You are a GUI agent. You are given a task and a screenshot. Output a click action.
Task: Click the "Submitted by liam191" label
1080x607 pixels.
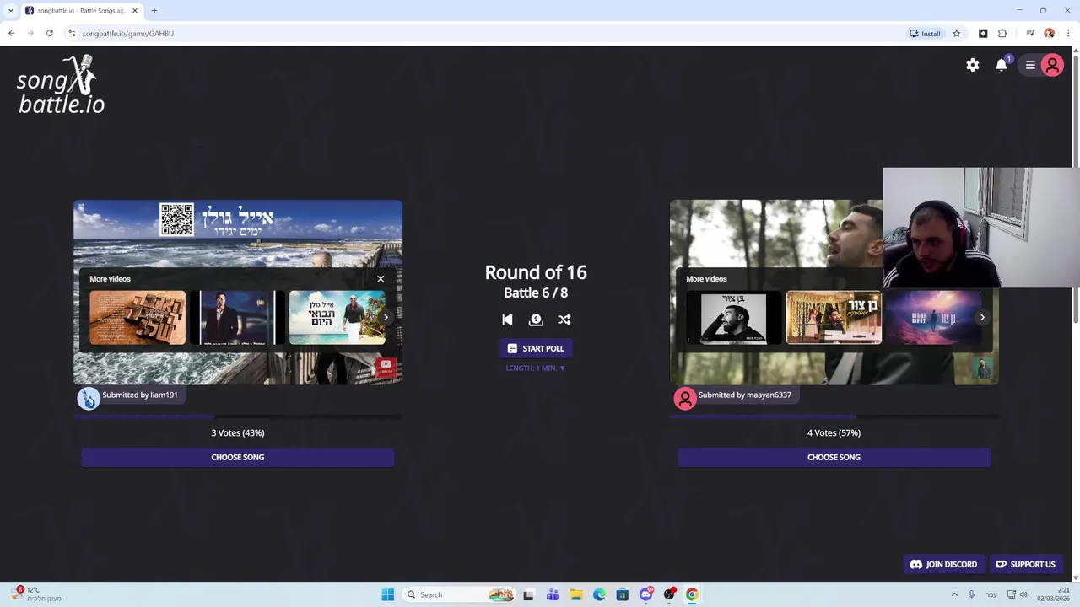pyautogui.click(x=140, y=395)
